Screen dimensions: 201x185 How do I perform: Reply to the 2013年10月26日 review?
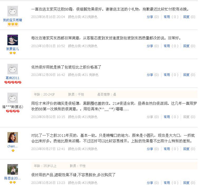tap(186, 183)
